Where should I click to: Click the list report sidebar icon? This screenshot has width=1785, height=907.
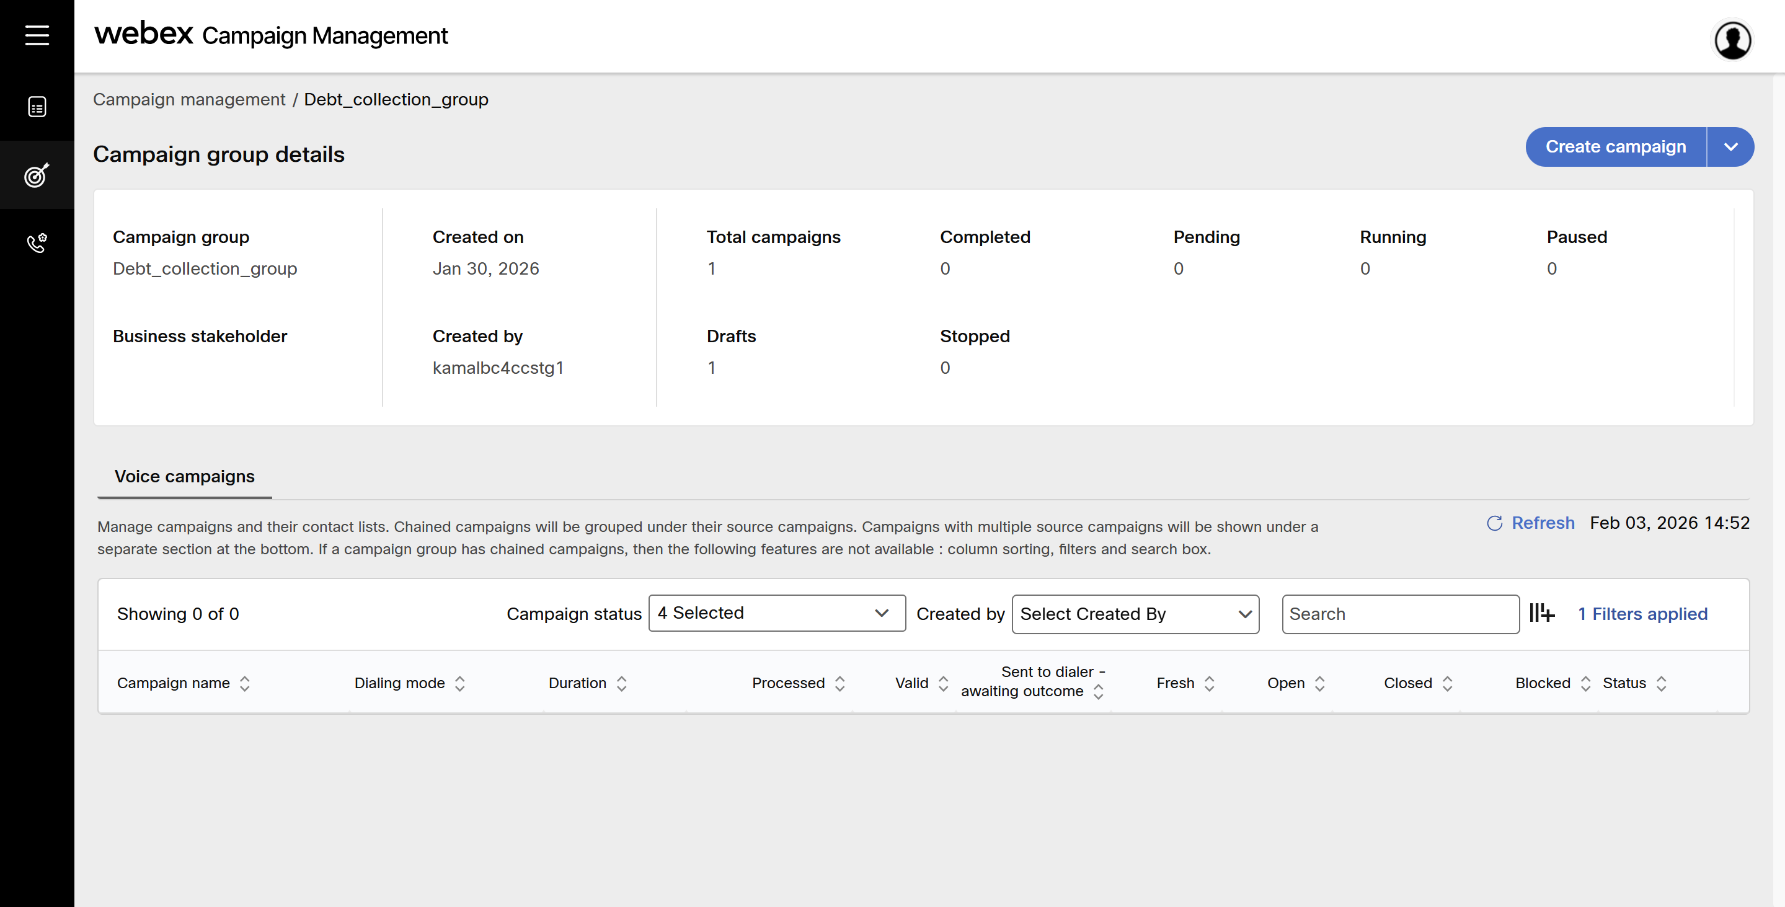click(37, 107)
